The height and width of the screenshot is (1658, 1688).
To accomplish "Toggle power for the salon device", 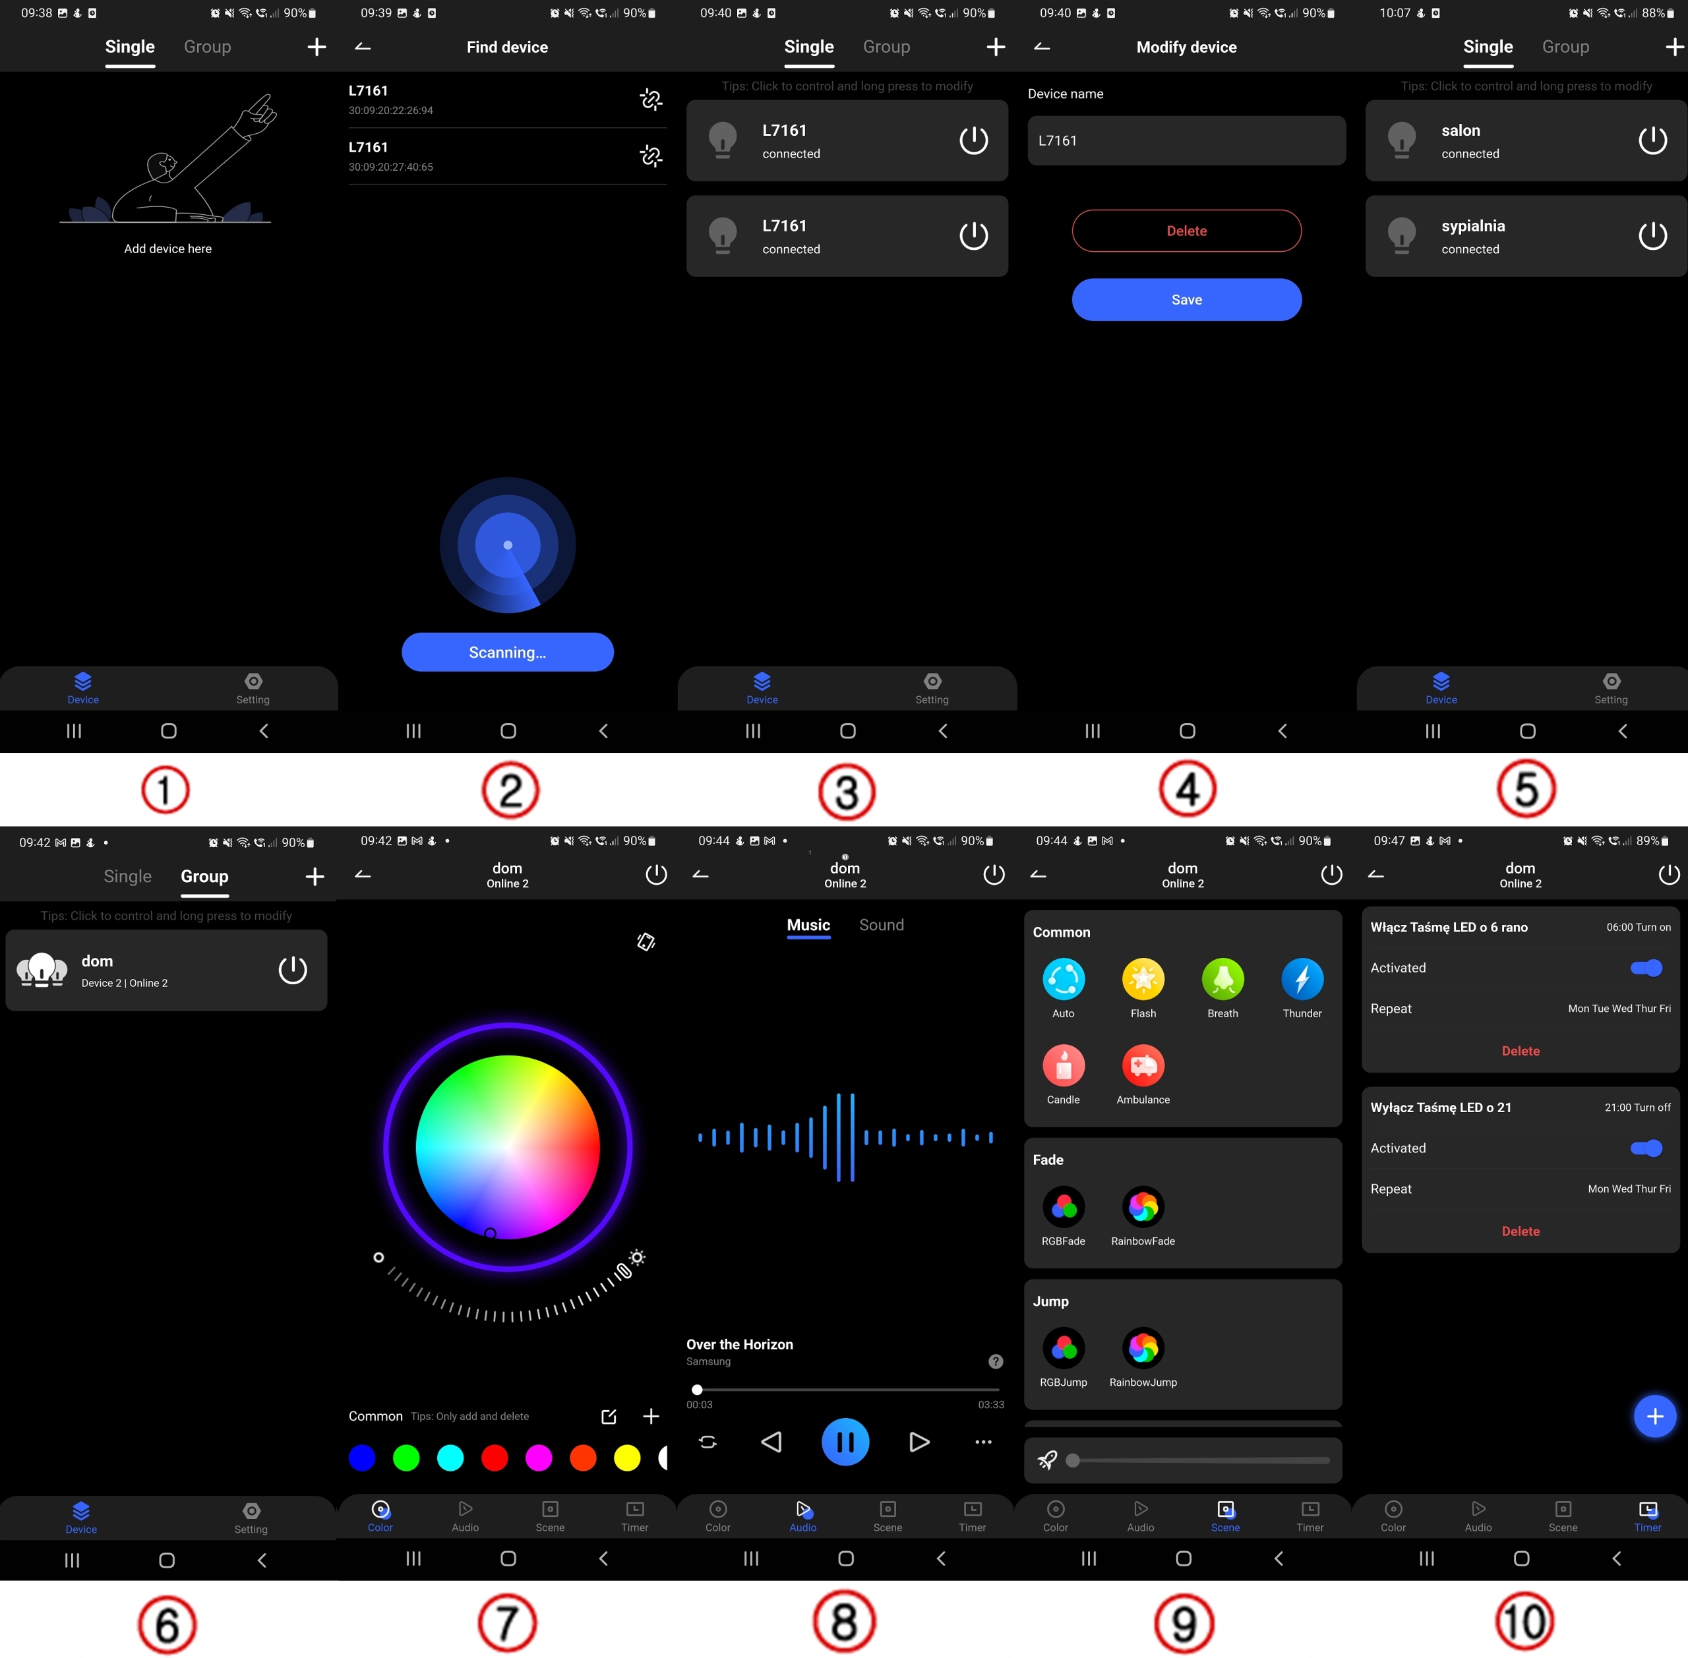I will coord(1652,140).
